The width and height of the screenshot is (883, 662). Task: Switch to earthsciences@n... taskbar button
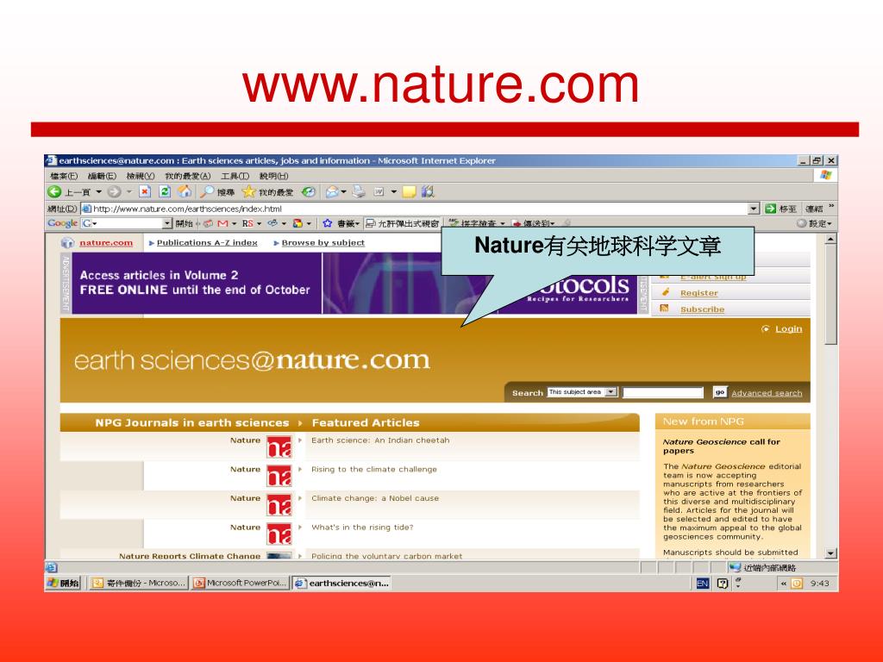pos(341,584)
